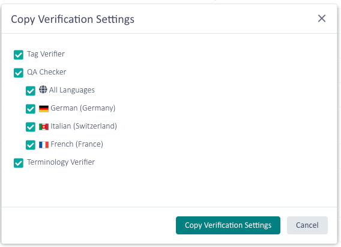This screenshot has height=247, width=341.
Task: Click the 'Tag Verifier' text label
Action: (46, 54)
